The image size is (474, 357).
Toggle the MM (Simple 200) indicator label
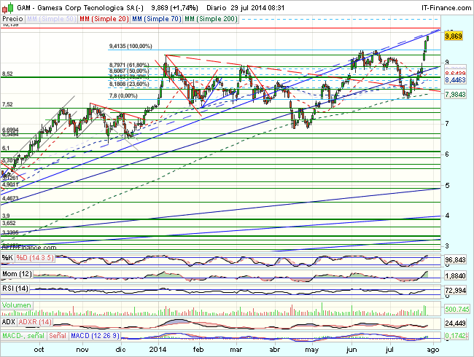point(211,19)
